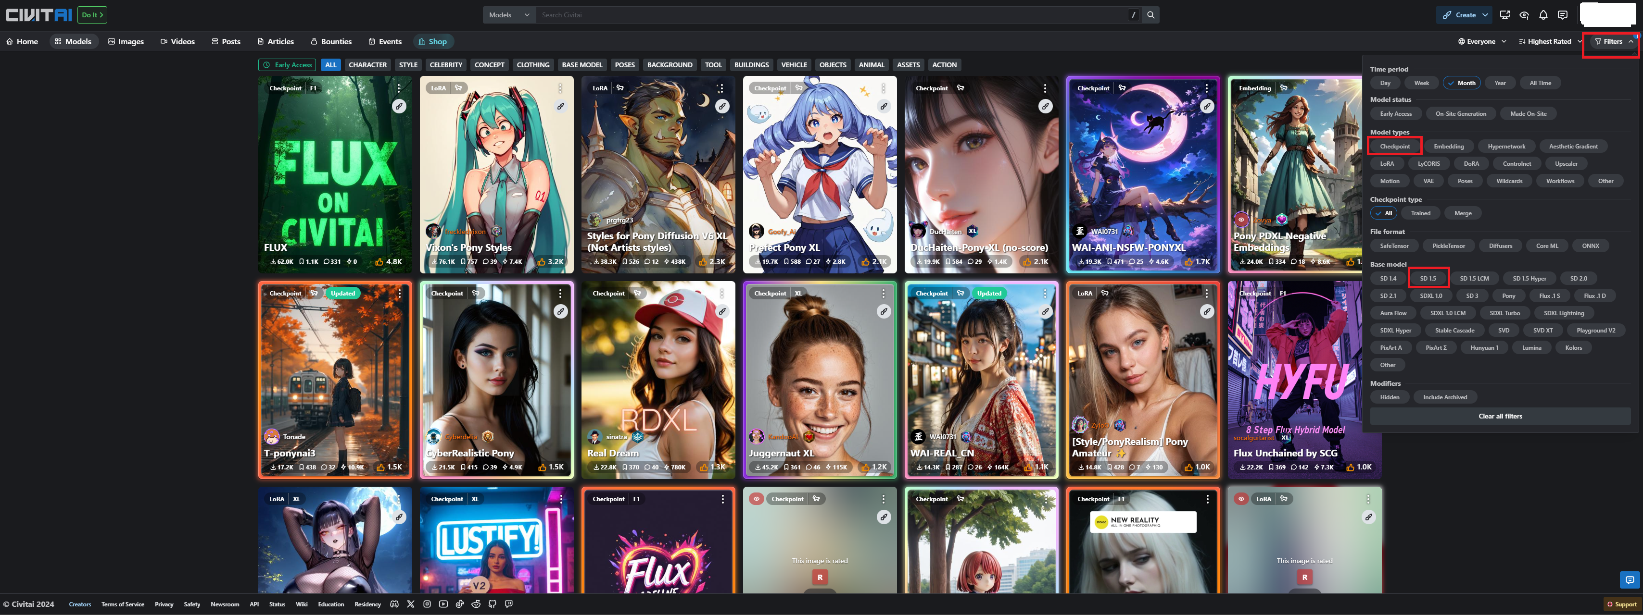
Task: Click into the Search Civitai field
Action: pos(829,15)
